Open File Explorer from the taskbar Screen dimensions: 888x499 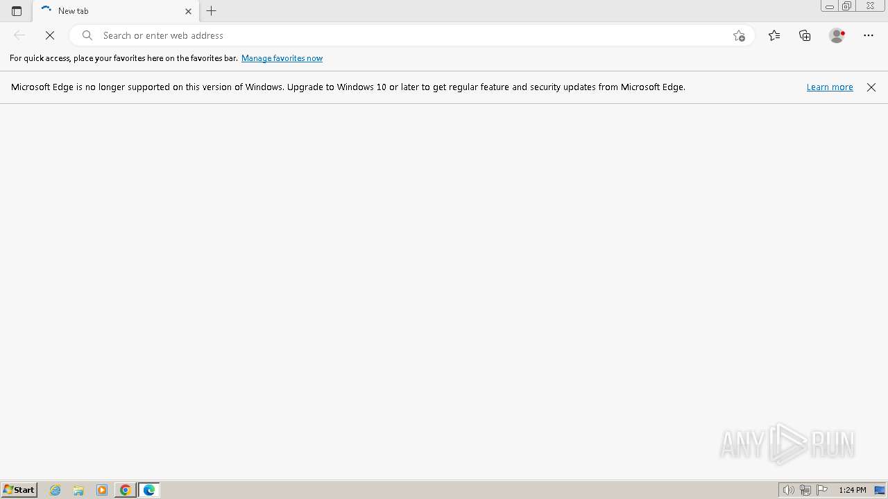pyautogui.click(x=78, y=490)
